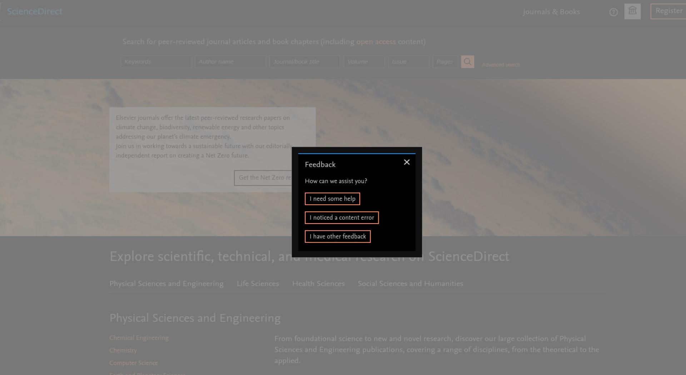Choose 'I noticed a content error'

342,218
